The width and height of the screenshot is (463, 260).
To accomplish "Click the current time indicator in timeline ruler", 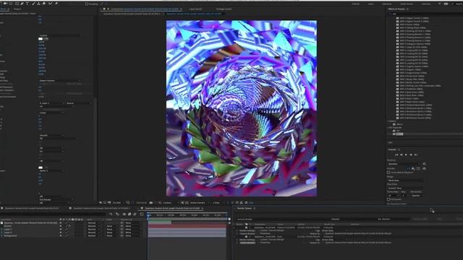I will [x=148, y=215].
